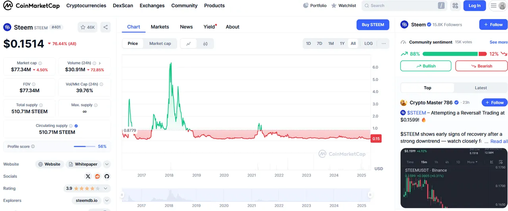Open the GitHub social icon

pos(107,176)
